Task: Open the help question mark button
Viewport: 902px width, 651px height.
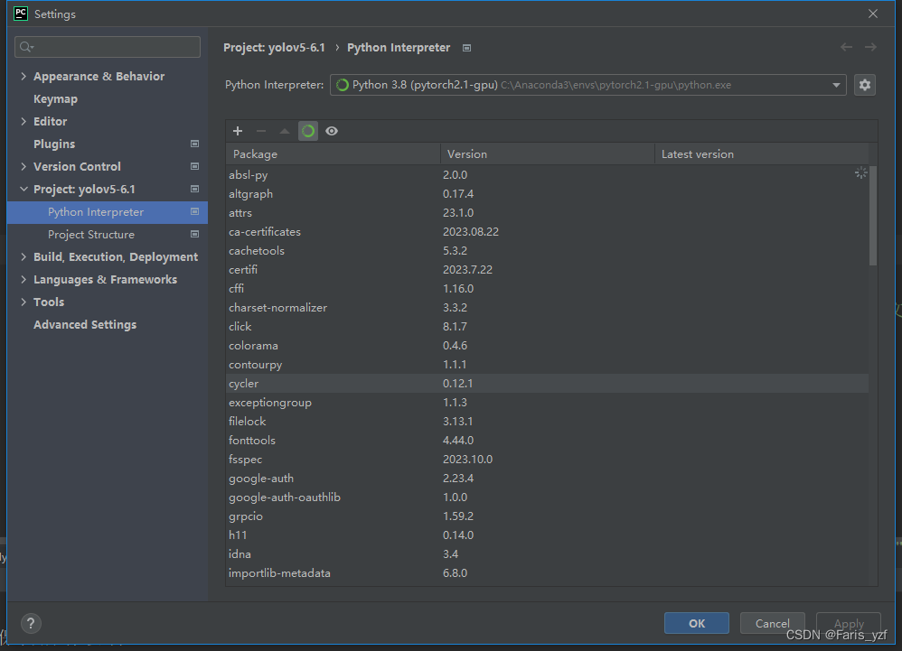Action: pos(31,623)
